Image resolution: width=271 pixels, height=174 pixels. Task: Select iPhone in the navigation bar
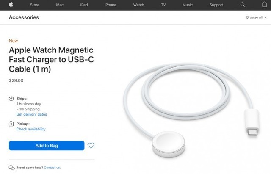pyautogui.click(x=110, y=5)
